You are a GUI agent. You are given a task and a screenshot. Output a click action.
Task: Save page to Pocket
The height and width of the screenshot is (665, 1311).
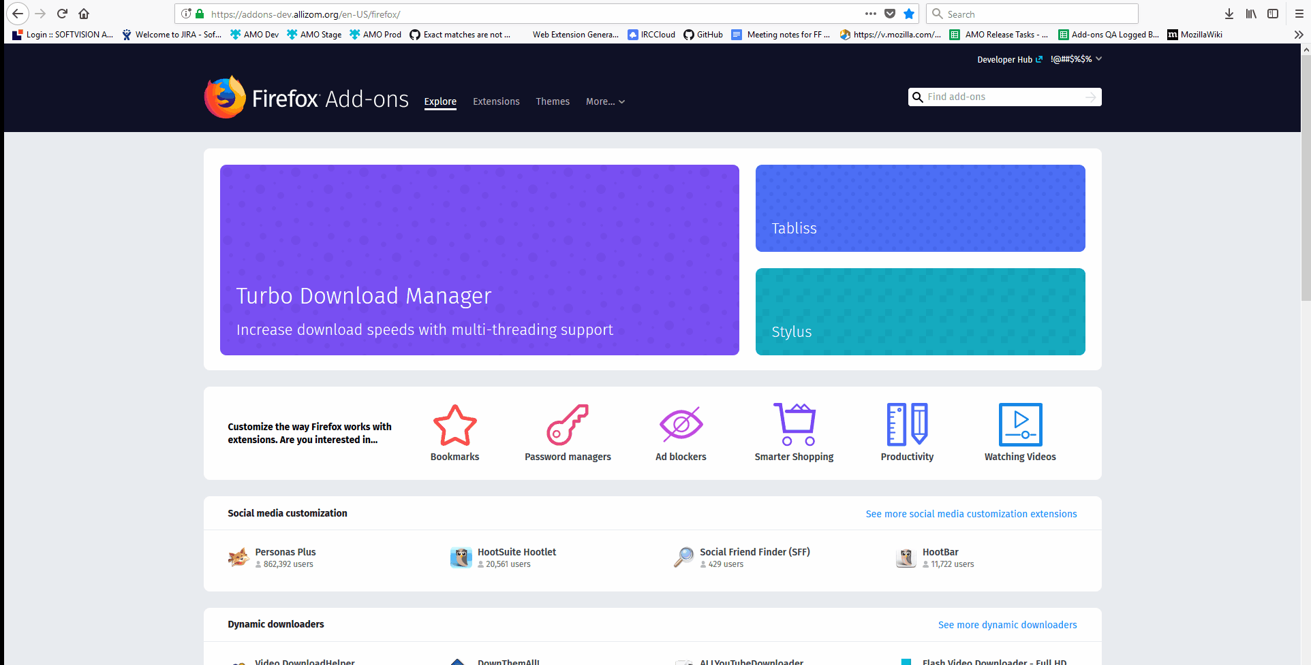pos(890,14)
